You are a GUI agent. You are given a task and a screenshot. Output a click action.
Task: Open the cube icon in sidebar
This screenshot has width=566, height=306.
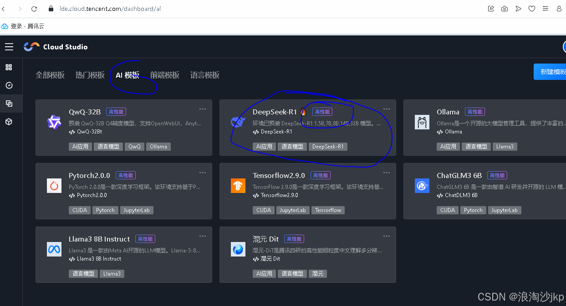tap(9, 122)
